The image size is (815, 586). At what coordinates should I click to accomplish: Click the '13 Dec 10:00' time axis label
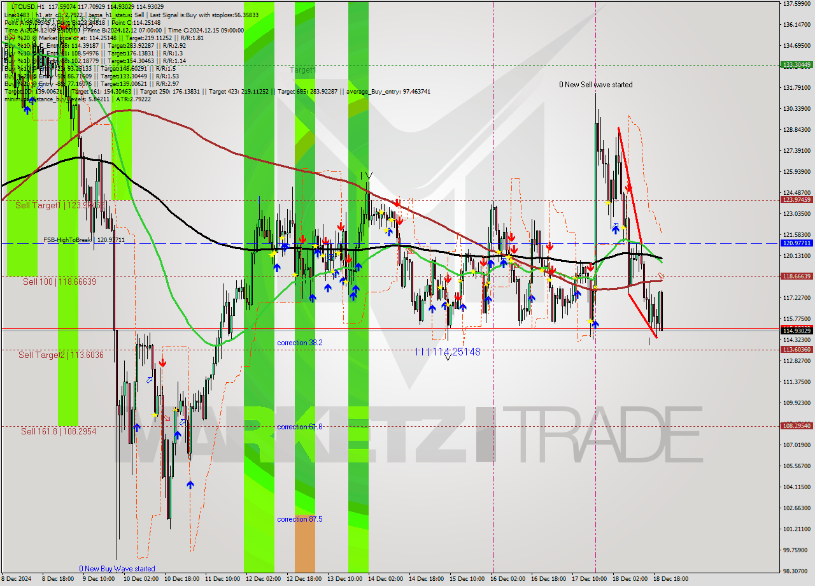coord(345,580)
